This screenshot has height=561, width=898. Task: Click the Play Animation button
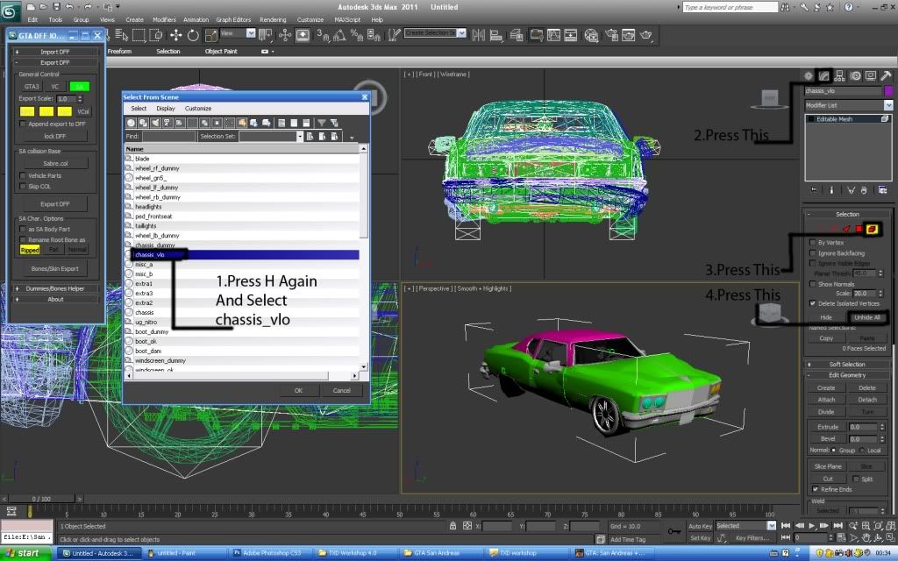tap(811, 526)
